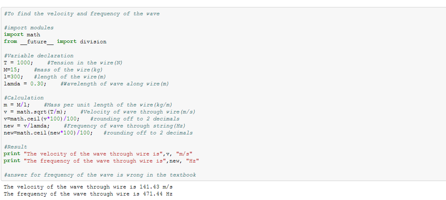
Task: Click the first comment line about velocity and frequency
Action: point(82,14)
